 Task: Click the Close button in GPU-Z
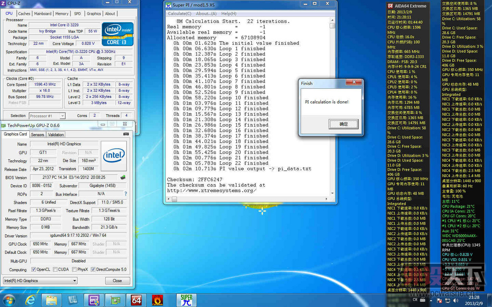pyautogui.click(x=117, y=281)
